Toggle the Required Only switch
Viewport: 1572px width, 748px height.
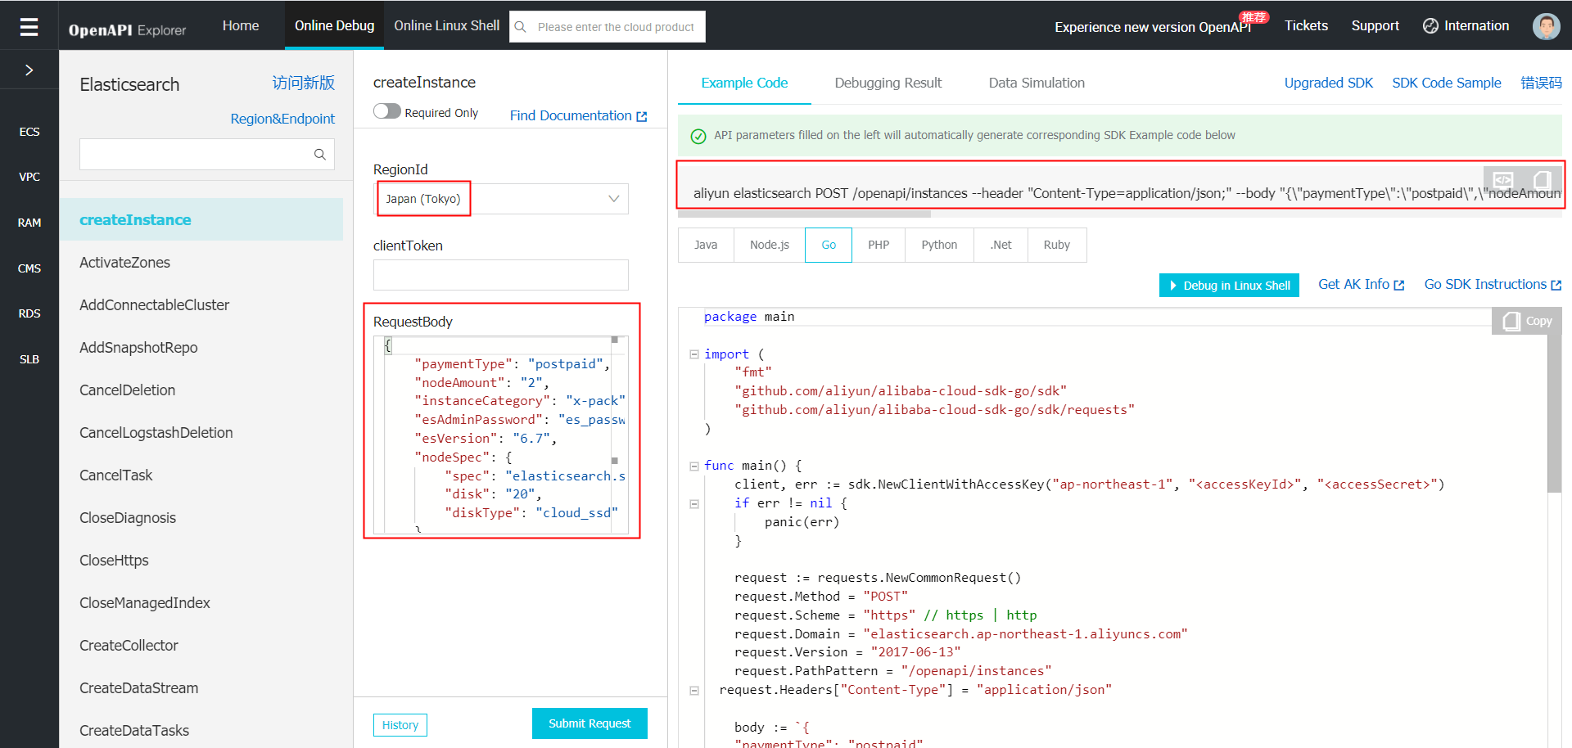(x=386, y=111)
